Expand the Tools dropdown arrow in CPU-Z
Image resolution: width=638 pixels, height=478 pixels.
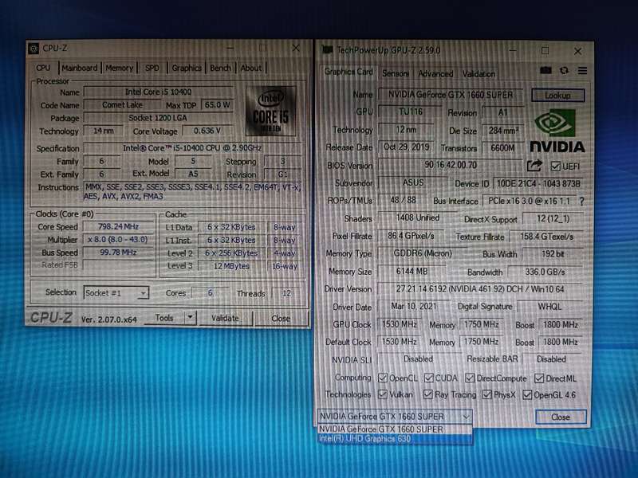pyautogui.click(x=190, y=317)
